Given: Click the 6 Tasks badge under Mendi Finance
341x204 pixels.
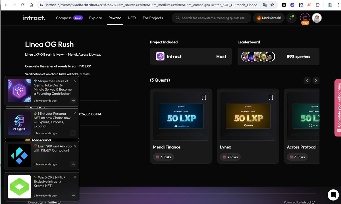Looking at the screenshot, I should 163,157.
